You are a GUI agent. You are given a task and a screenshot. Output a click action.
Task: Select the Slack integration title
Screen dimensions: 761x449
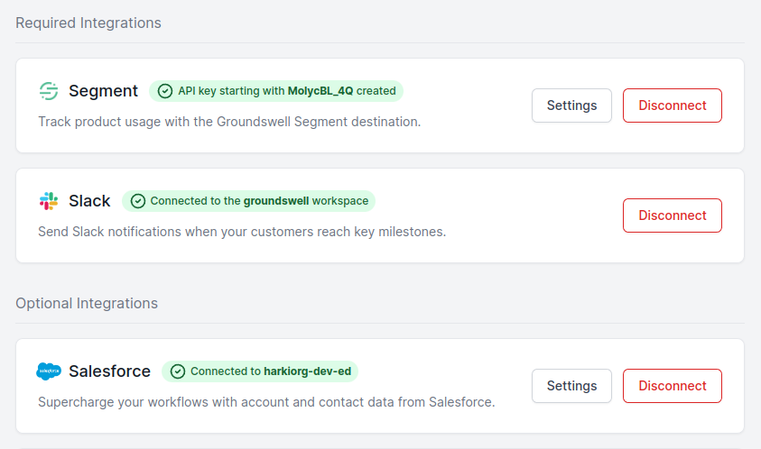pyautogui.click(x=89, y=201)
